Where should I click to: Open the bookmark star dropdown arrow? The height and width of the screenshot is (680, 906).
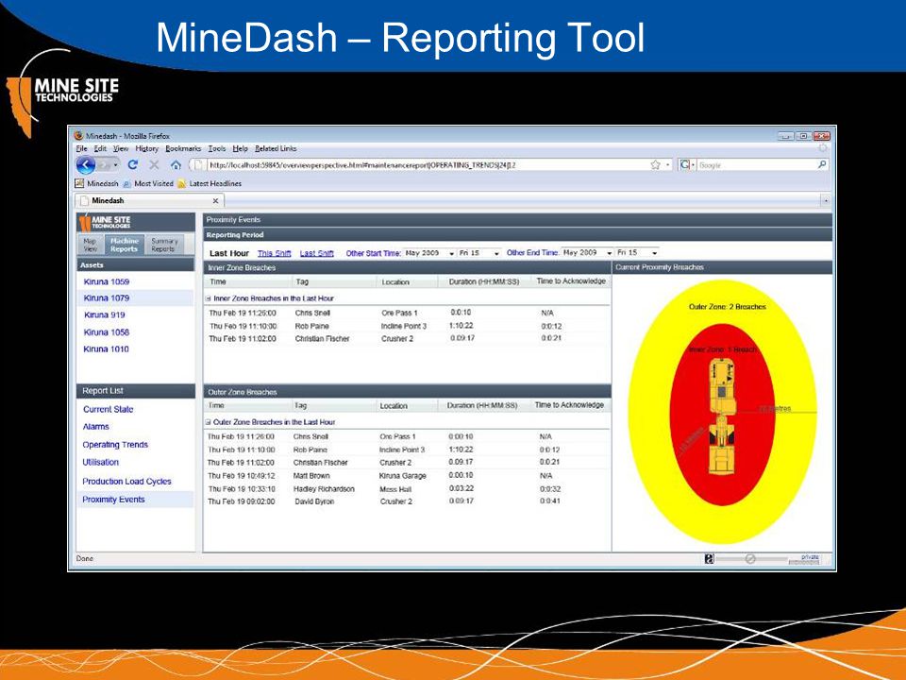pos(668,165)
